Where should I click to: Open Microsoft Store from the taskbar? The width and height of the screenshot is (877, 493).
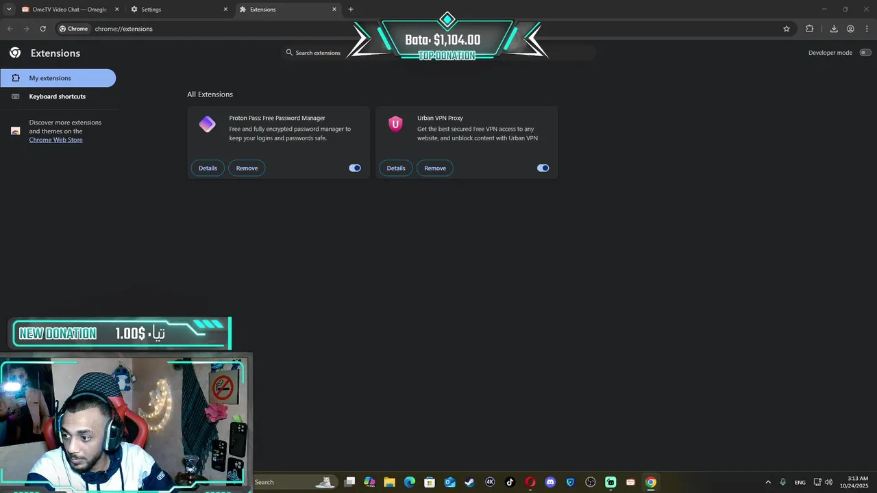430,482
